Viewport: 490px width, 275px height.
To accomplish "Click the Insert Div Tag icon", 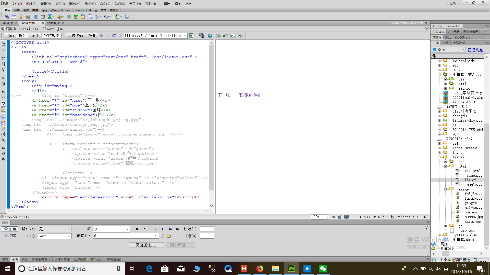I will click(43, 17).
